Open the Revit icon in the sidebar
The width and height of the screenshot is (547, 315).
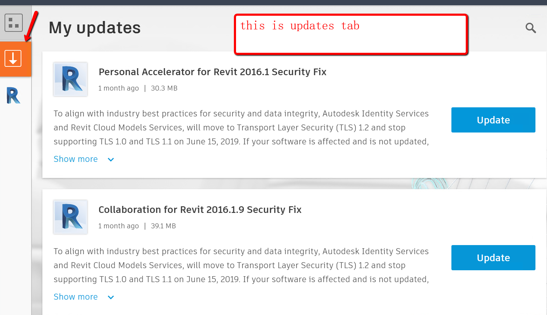[x=13, y=95]
